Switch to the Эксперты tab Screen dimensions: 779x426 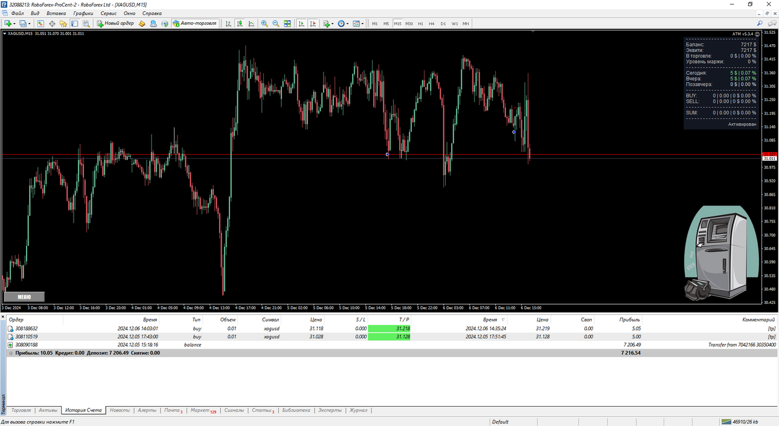click(x=330, y=410)
